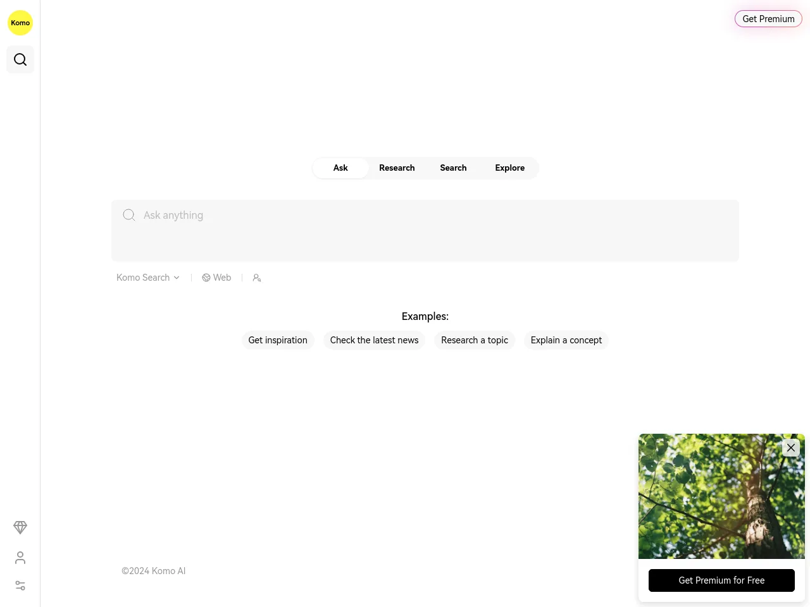Image resolution: width=810 pixels, height=607 pixels.
Task: Open the user profile icon in sidebar
Action: (x=20, y=558)
